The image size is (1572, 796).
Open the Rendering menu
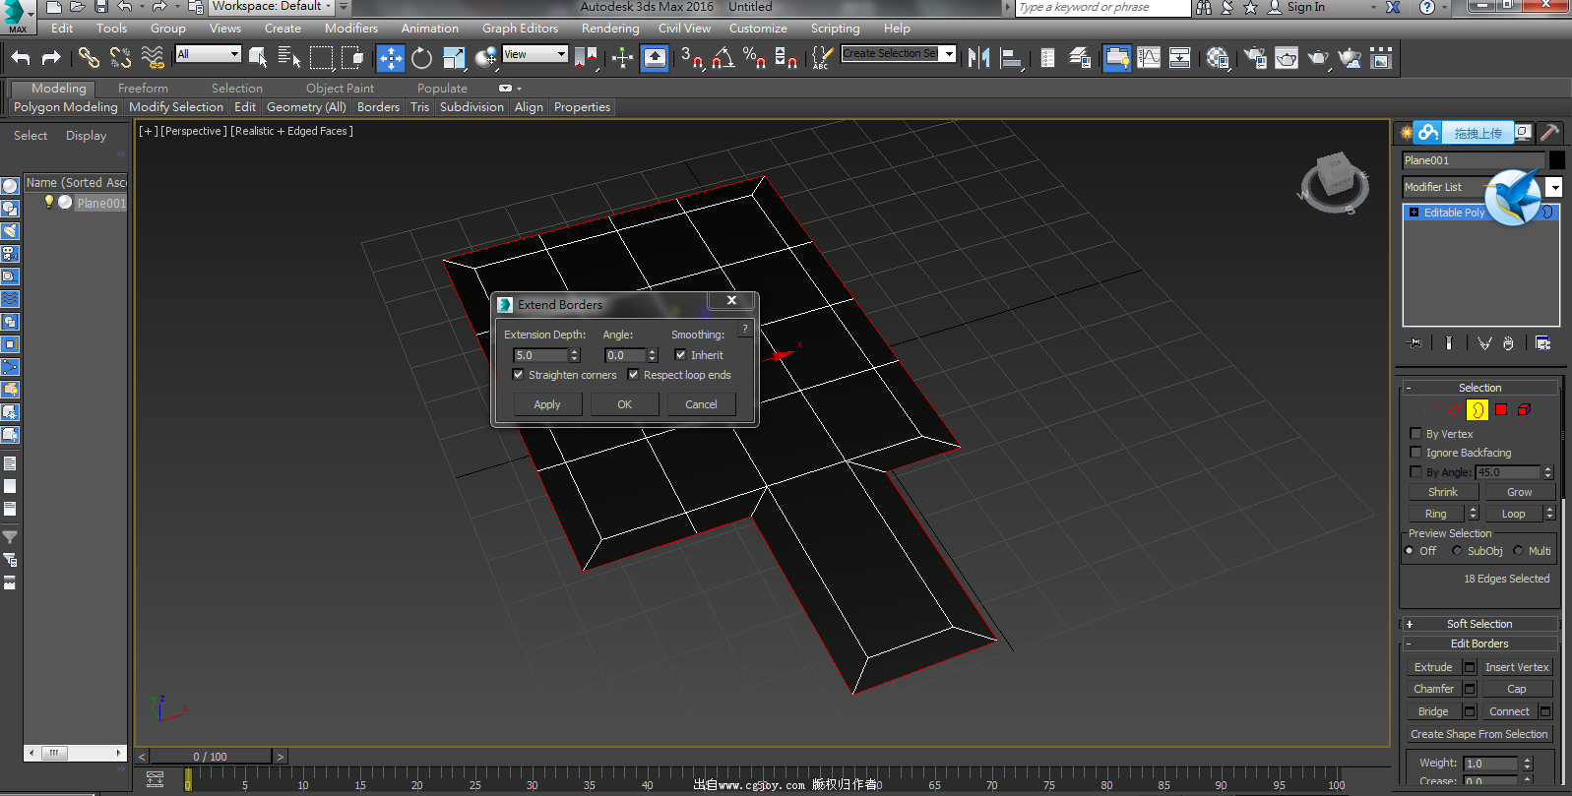[610, 29]
